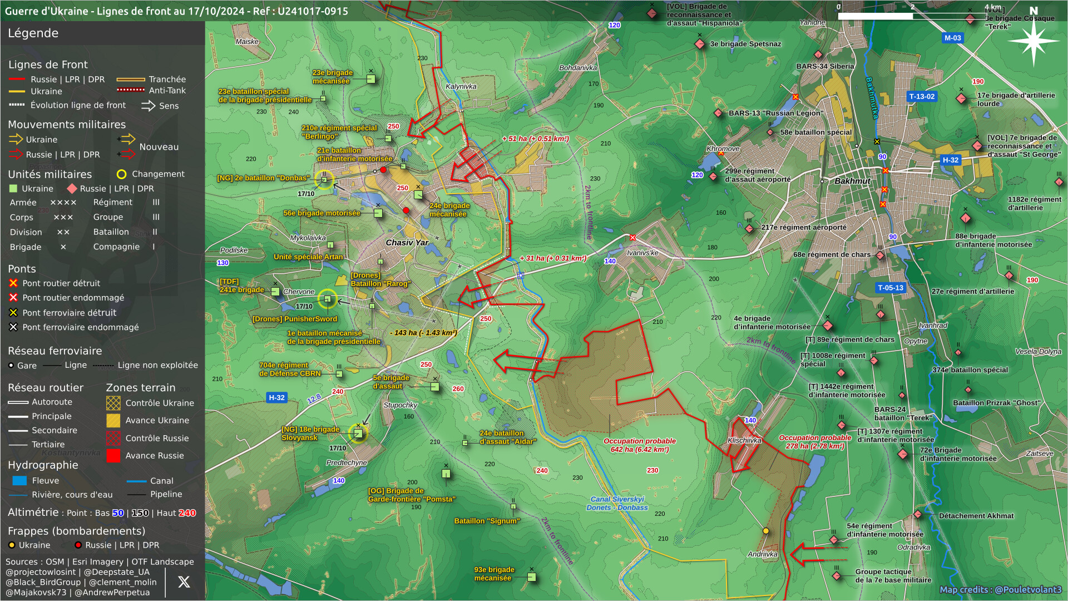The image size is (1068, 601).
Task: Click the yellow change circle at 2e bataillon Donbas
Action: [324, 179]
